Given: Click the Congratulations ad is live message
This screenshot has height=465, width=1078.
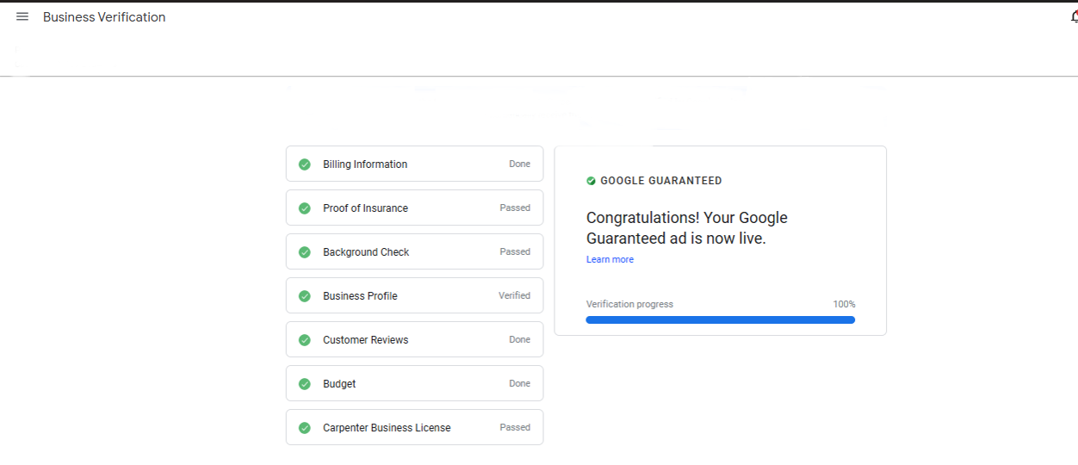Looking at the screenshot, I should [x=687, y=228].
